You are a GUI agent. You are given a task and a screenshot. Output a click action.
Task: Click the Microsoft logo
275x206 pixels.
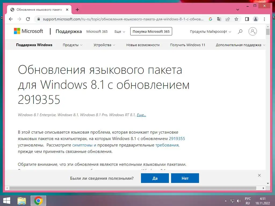pyautogui.click(x=28, y=31)
